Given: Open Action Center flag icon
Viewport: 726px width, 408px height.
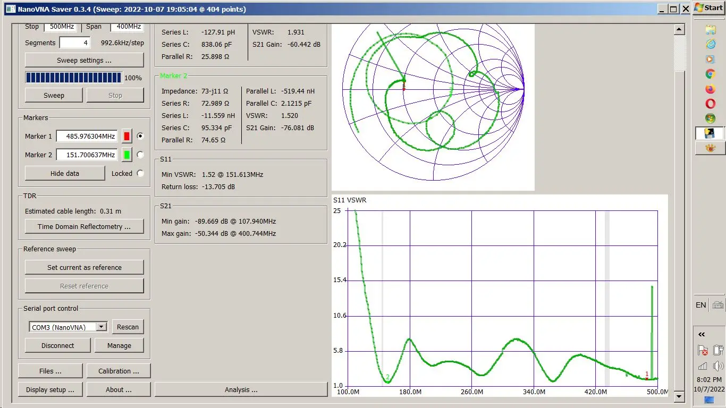Looking at the screenshot, I should coord(703,350).
